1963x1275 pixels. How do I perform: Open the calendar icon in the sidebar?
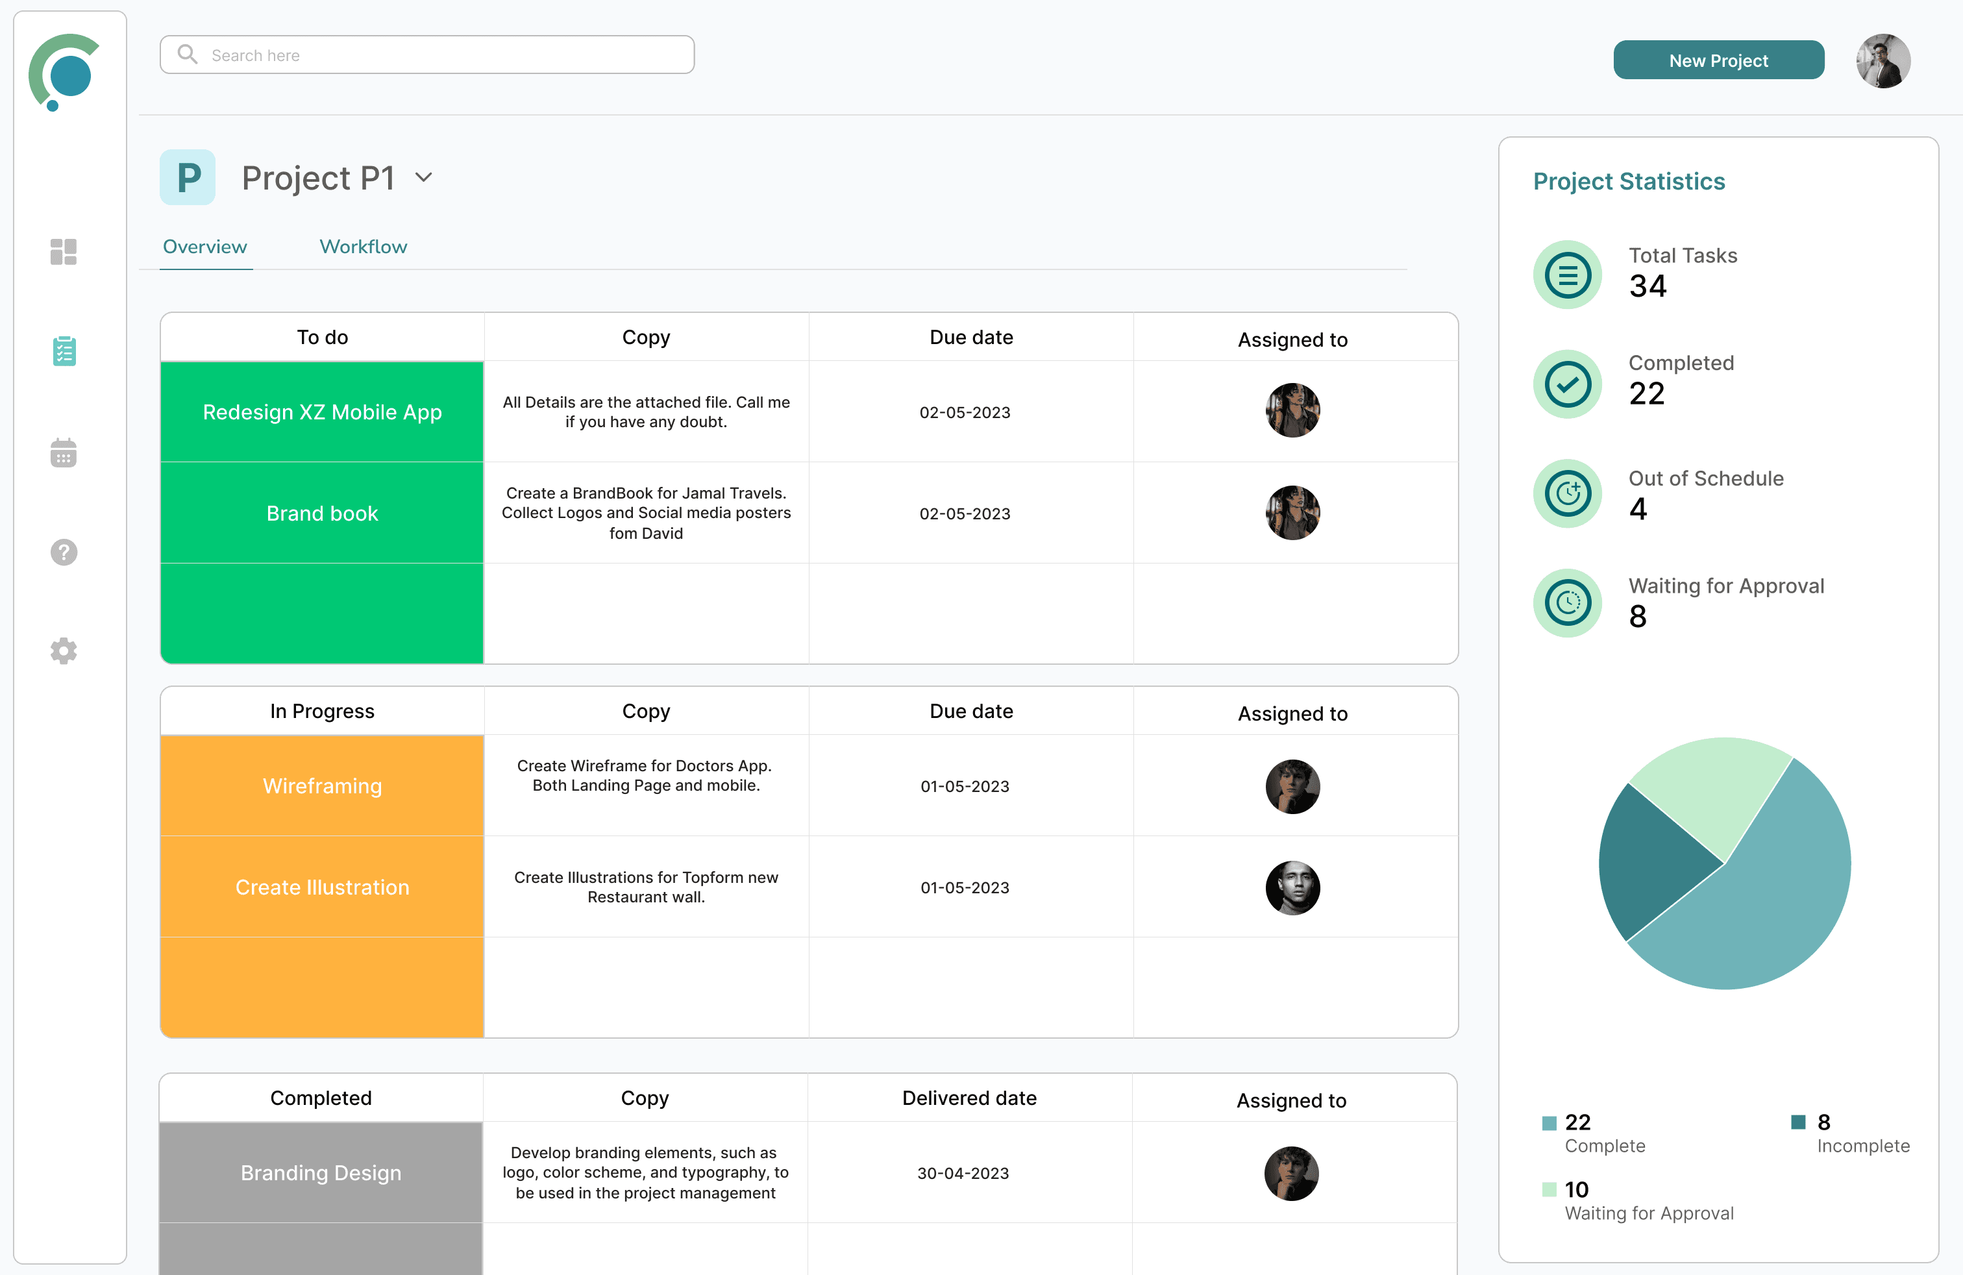coord(64,452)
